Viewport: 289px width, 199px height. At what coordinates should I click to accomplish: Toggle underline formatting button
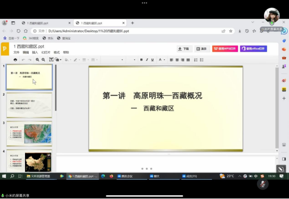152,59
